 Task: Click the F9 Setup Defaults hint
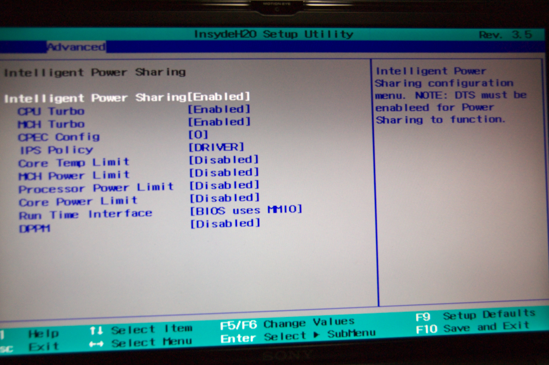pos(475,315)
